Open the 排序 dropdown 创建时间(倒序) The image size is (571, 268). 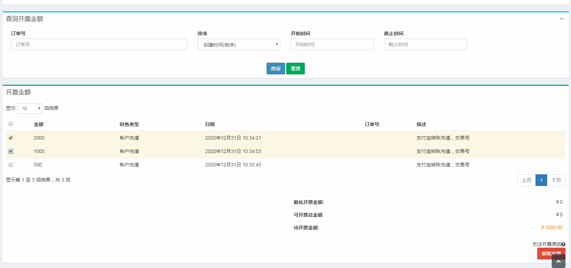(x=239, y=44)
